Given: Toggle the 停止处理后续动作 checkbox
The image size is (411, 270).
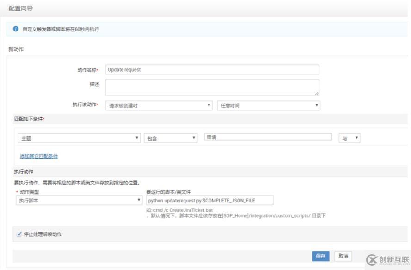Looking at the screenshot, I should tap(19, 234).
